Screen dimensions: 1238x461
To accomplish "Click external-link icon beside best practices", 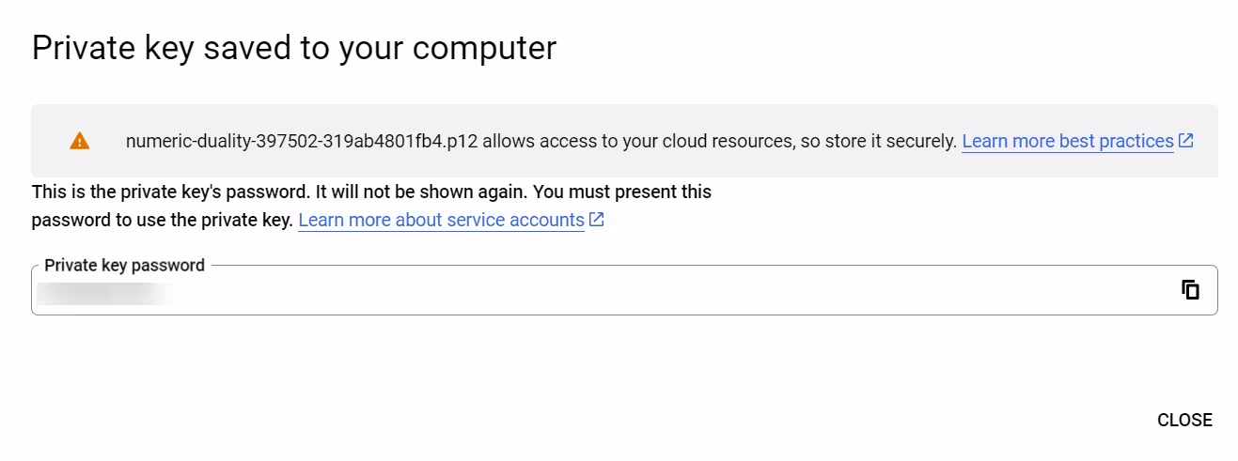I will [x=1186, y=141].
